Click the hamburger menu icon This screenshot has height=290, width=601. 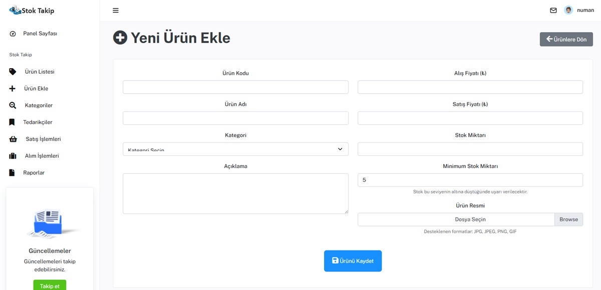pyautogui.click(x=116, y=11)
